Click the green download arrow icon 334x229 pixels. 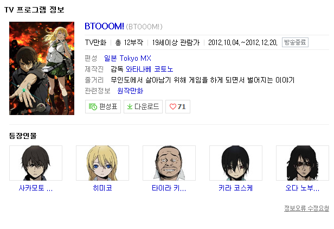(130, 106)
